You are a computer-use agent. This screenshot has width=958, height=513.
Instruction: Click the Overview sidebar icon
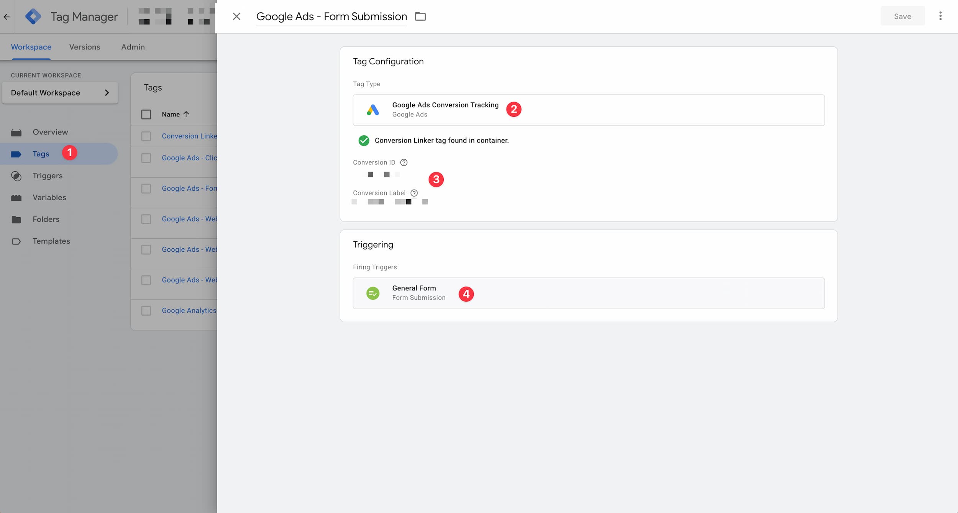coord(16,133)
